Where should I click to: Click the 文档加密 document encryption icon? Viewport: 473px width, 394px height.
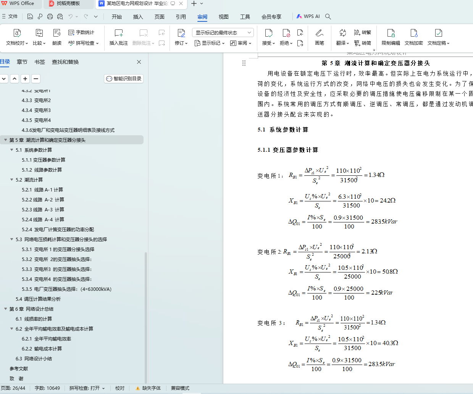pos(414,33)
